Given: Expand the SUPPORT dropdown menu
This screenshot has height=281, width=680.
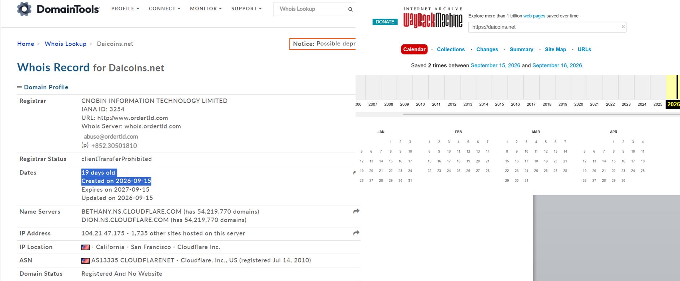Looking at the screenshot, I should pos(246,9).
